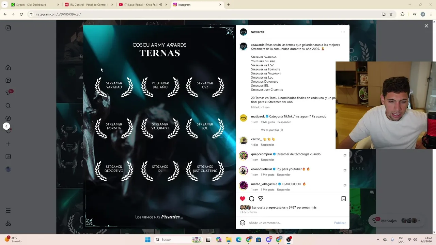This screenshot has height=245, width=436.
Task: Open the dashboard insights sidebar icon
Action: (x=8, y=157)
